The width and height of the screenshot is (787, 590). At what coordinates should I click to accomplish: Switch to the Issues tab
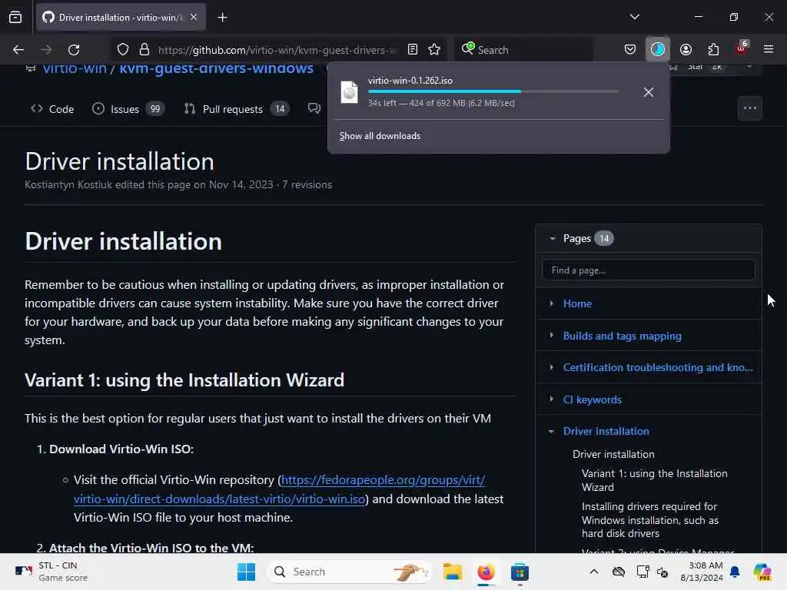[x=128, y=109]
